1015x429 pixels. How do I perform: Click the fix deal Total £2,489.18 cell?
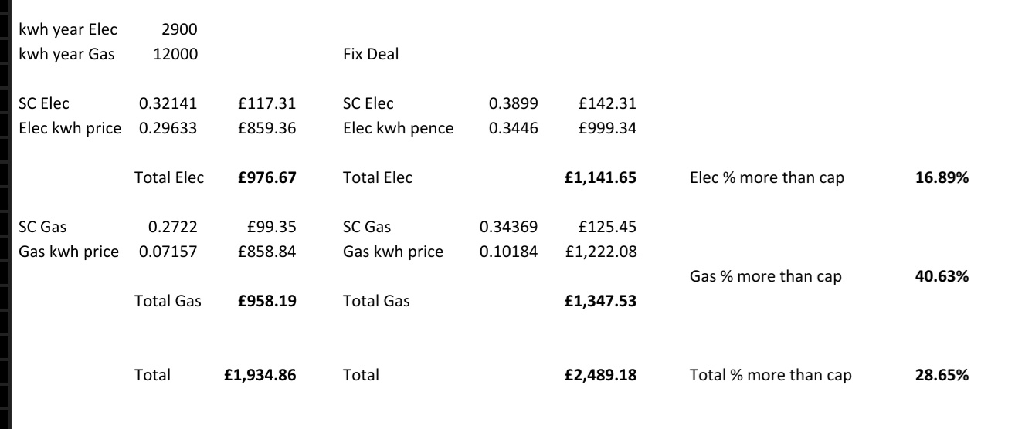[x=601, y=376]
